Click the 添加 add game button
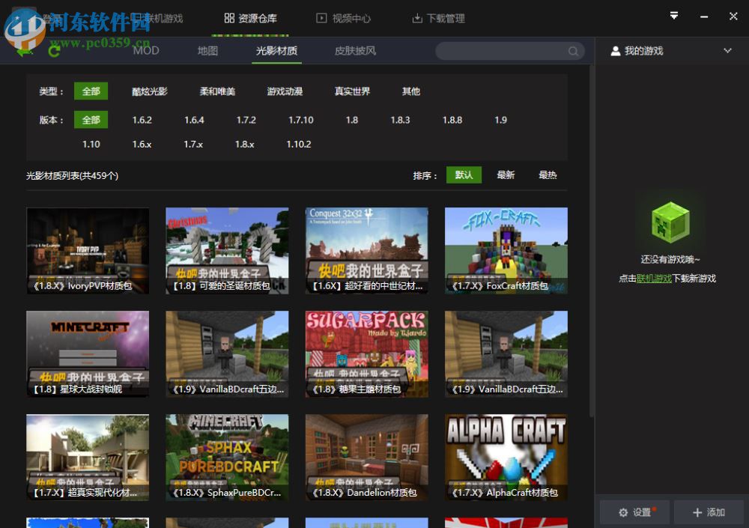749x528 pixels. point(709,512)
